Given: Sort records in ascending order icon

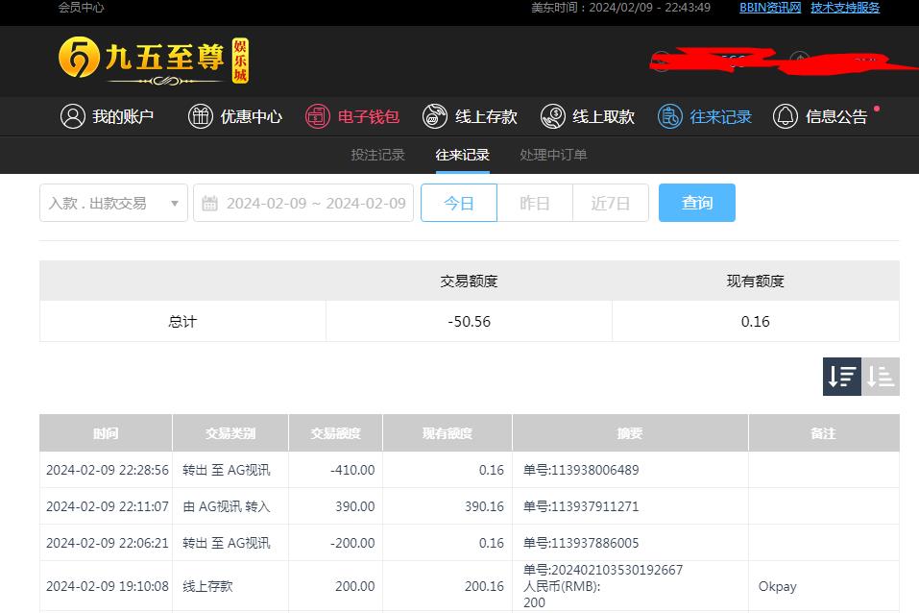Looking at the screenshot, I should coord(881,377).
